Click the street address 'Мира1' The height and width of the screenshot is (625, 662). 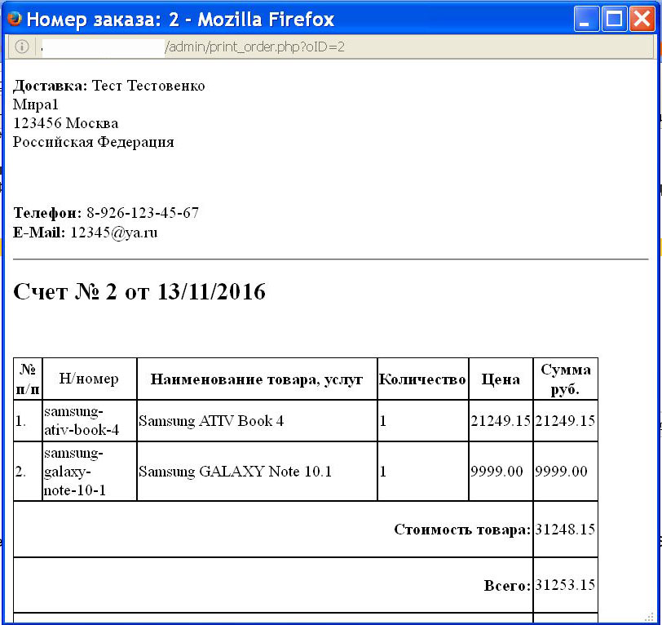point(36,104)
